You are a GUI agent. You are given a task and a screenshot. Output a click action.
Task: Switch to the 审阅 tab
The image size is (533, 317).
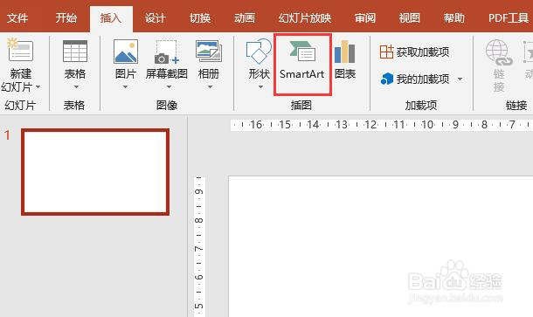[365, 17]
